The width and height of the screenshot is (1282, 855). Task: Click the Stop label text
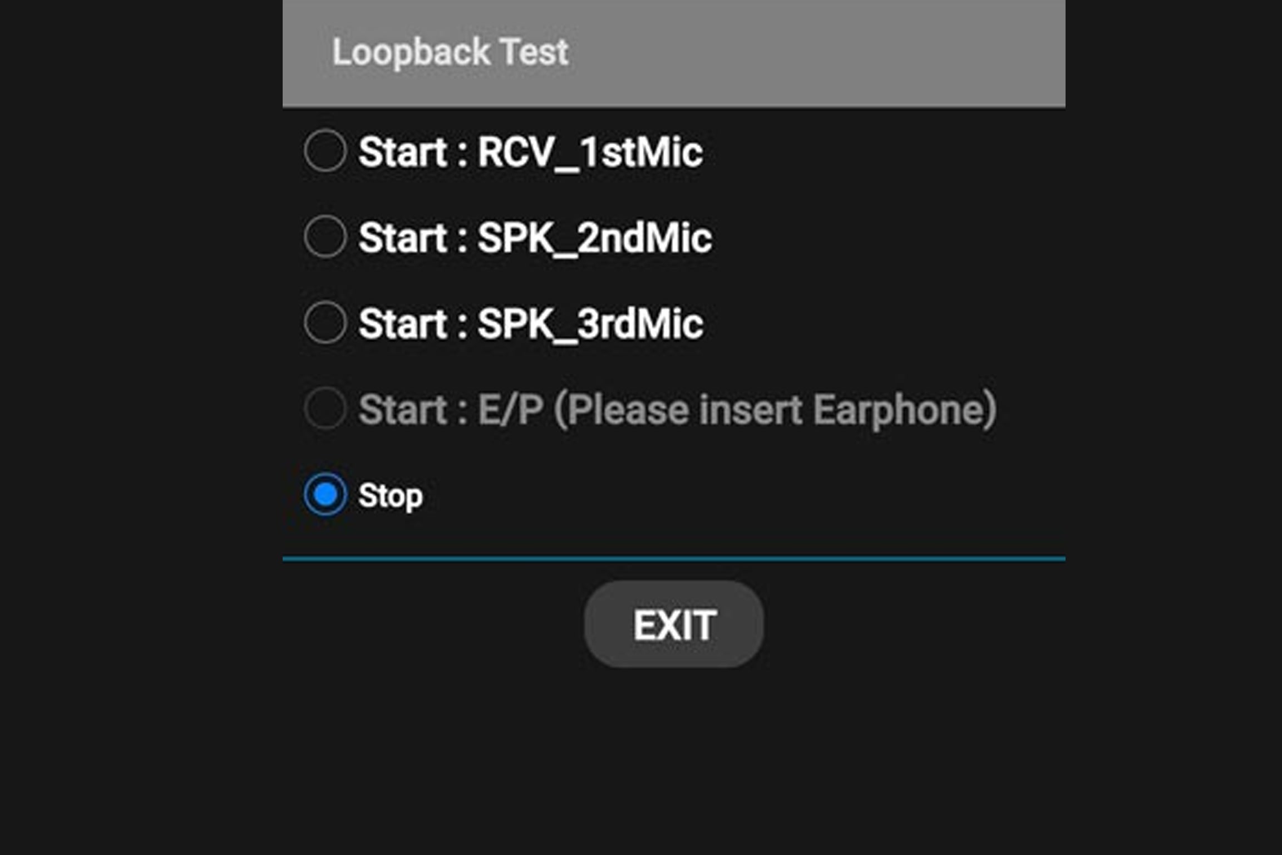coord(389,494)
